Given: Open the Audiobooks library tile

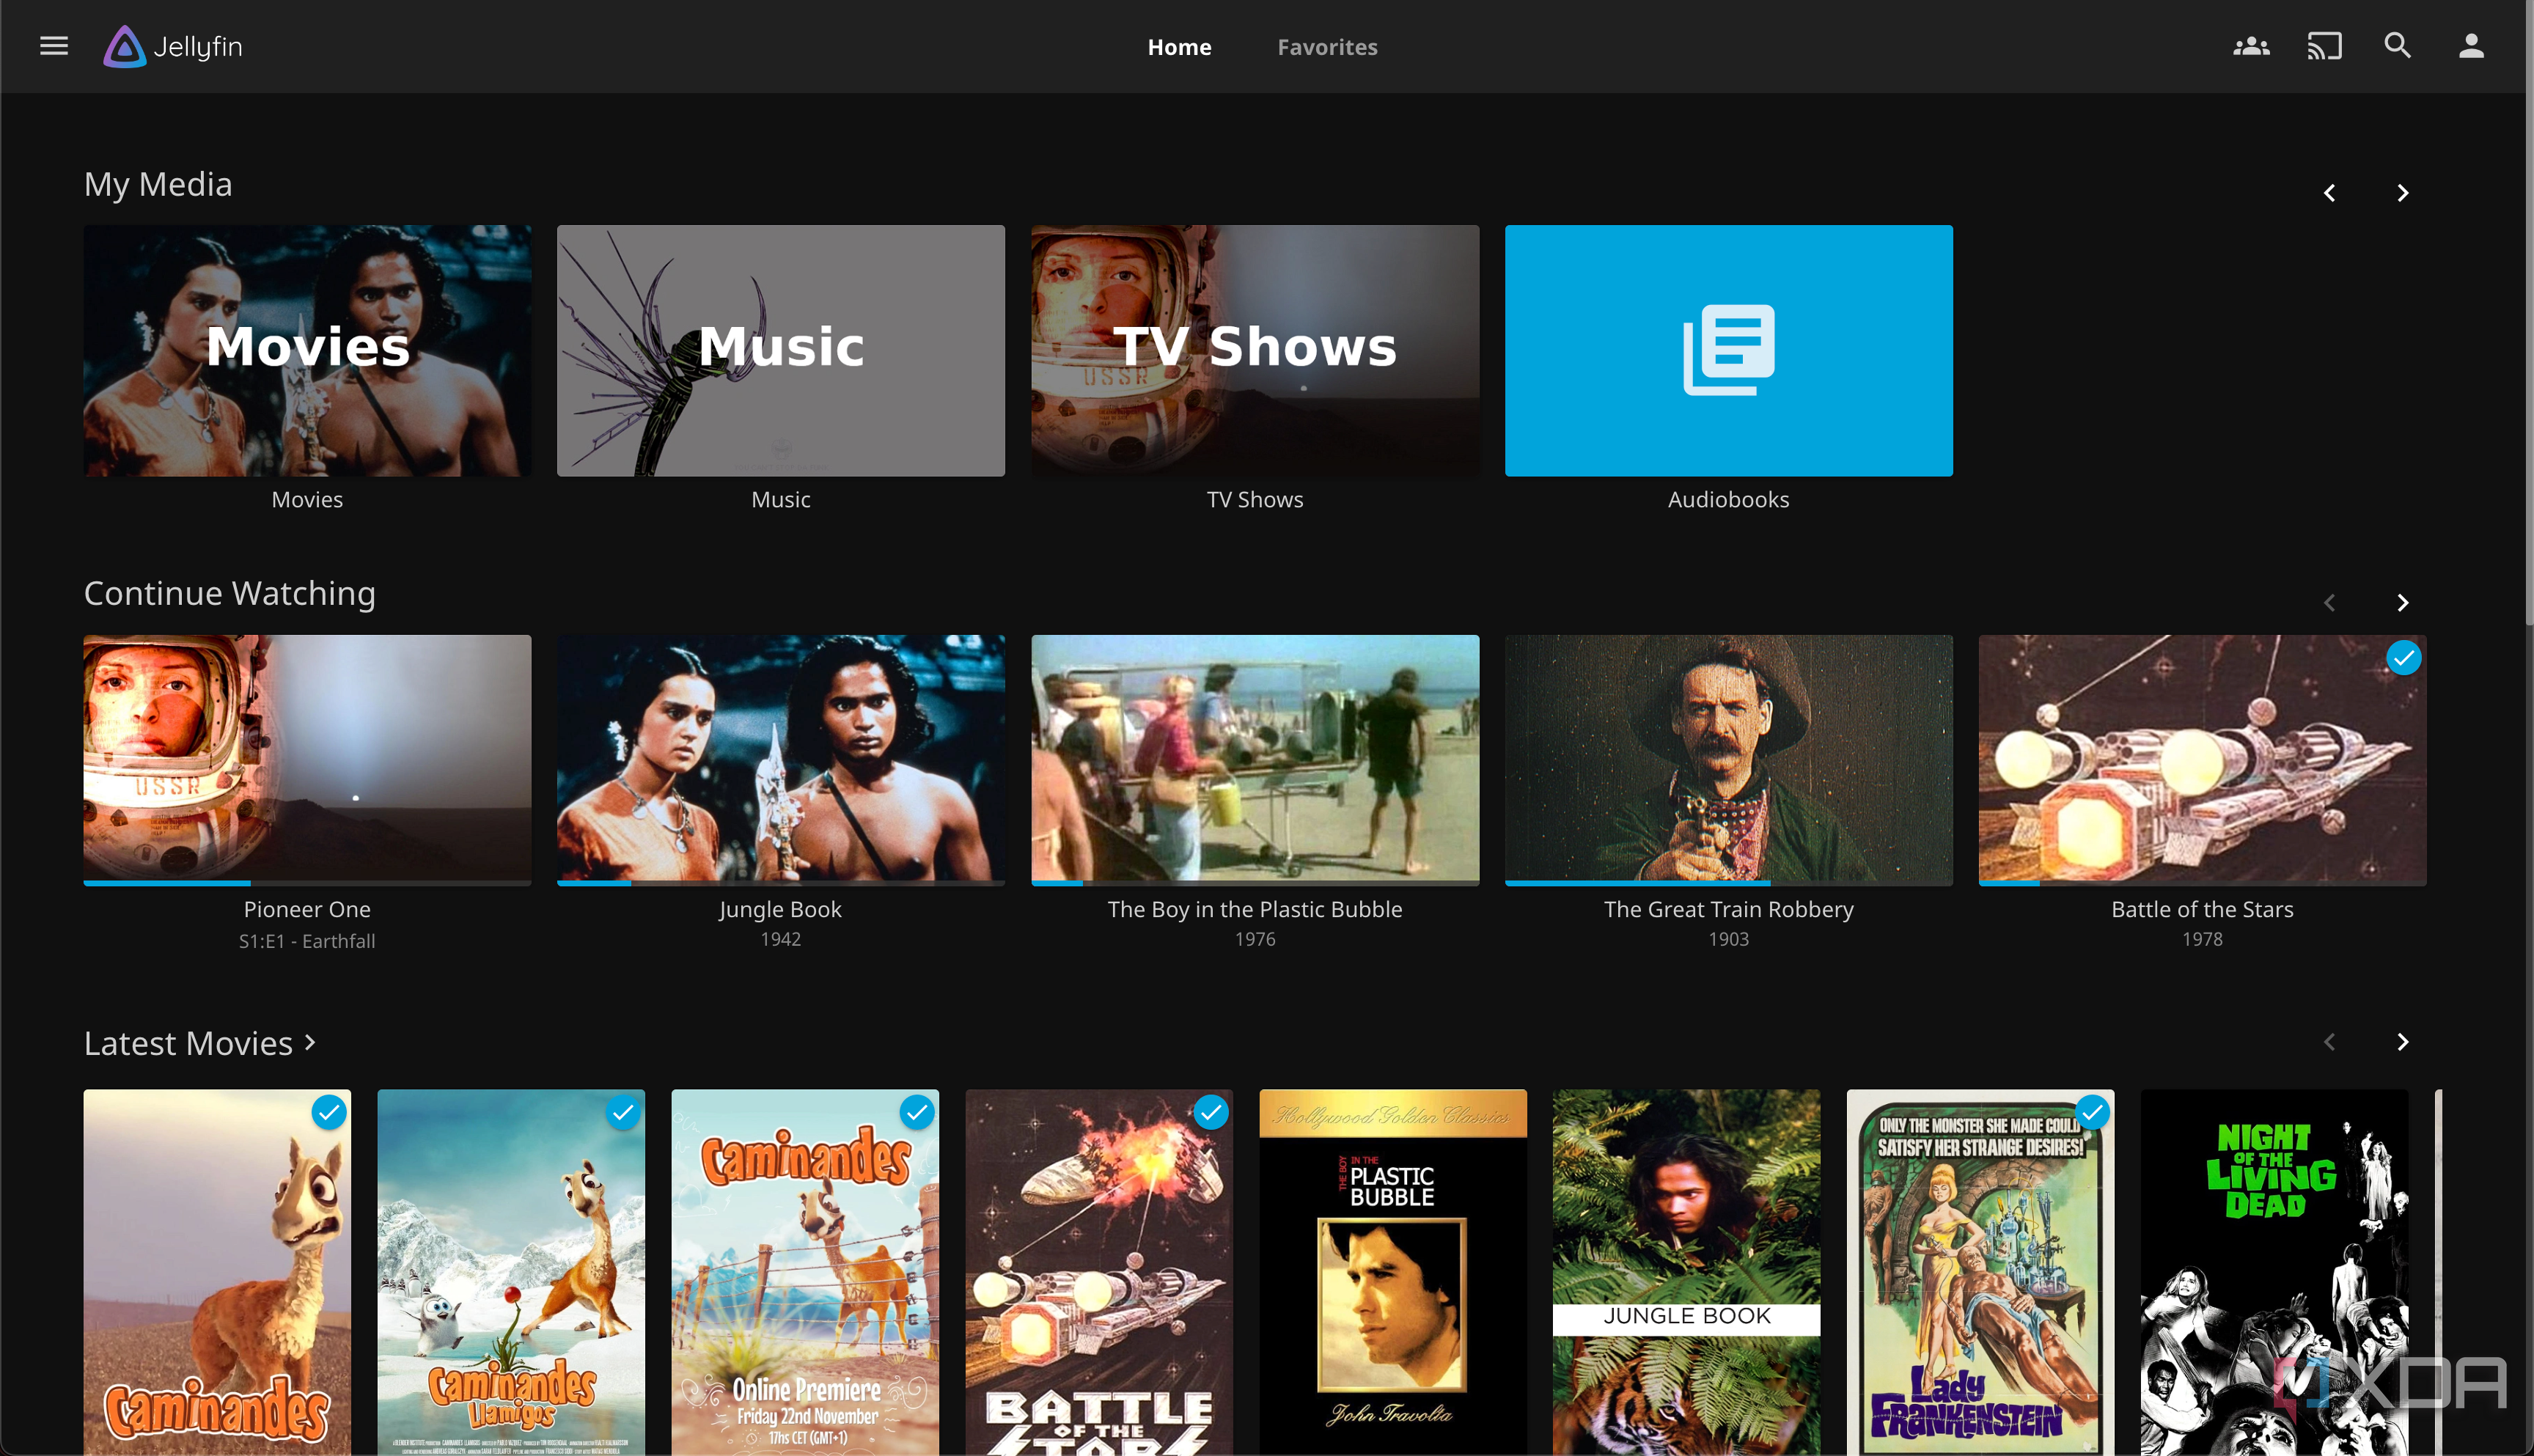Looking at the screenshot, I should (x=1728, y=350).
